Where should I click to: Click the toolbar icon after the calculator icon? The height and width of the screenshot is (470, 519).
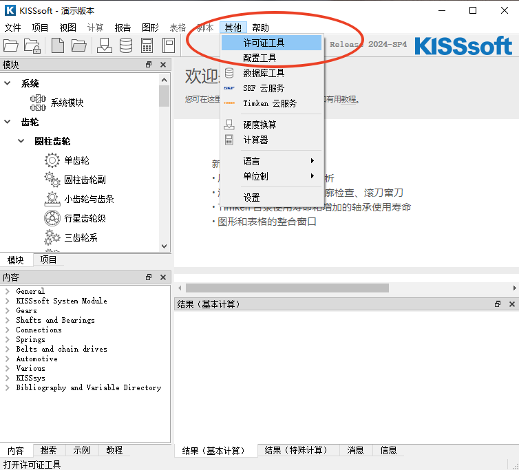(x=169, y=45)
